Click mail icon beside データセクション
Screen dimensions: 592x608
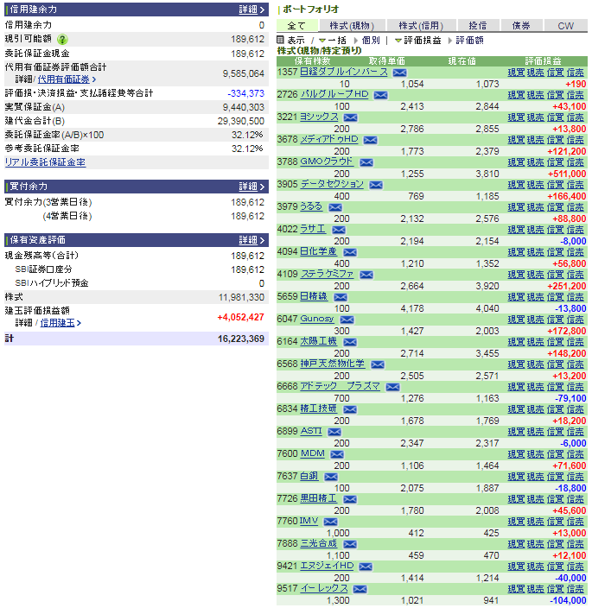[x=376, y=186]
